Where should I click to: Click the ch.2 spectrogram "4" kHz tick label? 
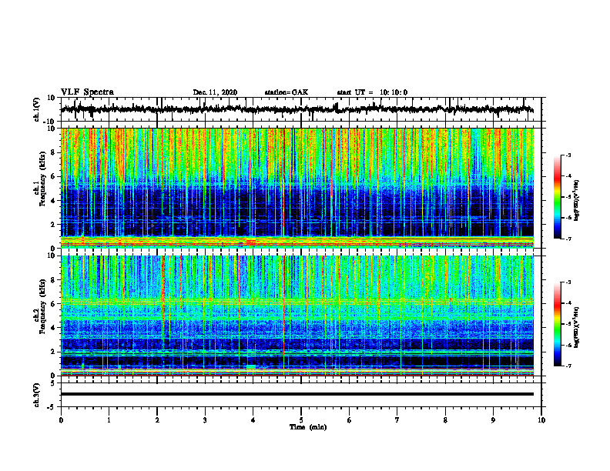point(53,328)
